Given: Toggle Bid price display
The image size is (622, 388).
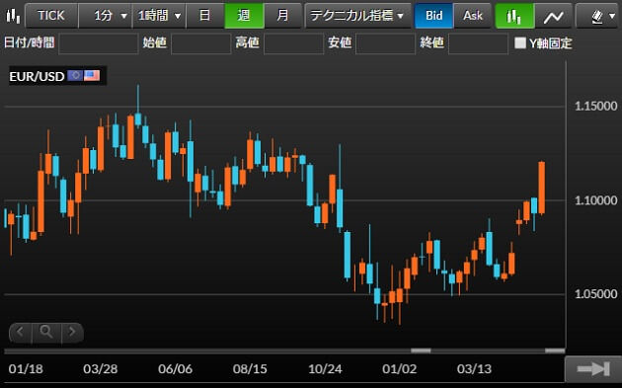Looking at the screenshot, I should (433, 16).
